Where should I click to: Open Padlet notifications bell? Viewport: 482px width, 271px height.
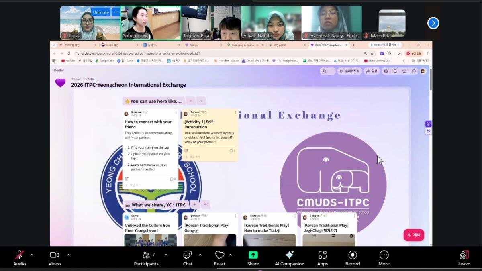pyautogui.click(x=395, y=71)
